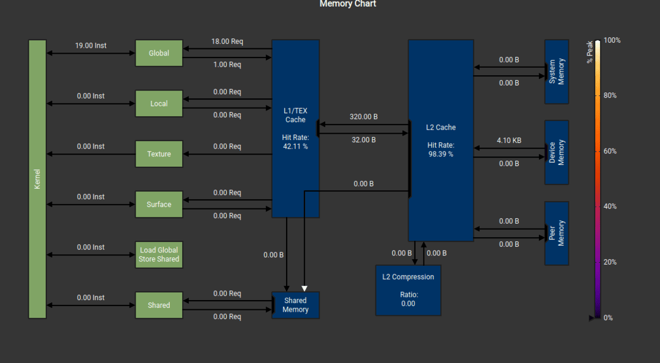Select the Texture memory box
Screen dimensions: 660x363
(159, 154)
